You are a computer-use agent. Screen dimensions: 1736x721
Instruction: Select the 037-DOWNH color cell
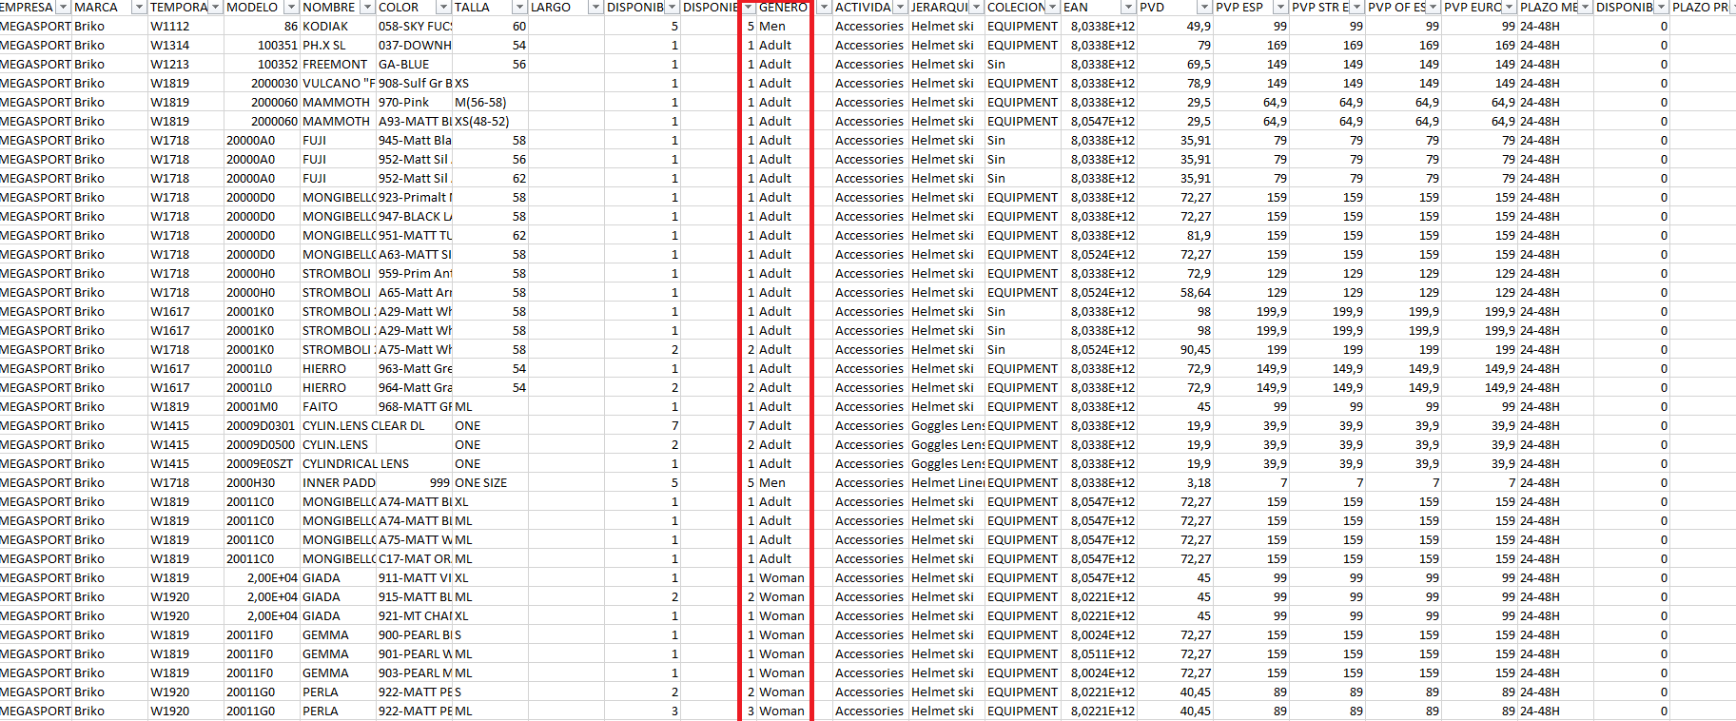coord(414,46)
